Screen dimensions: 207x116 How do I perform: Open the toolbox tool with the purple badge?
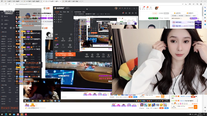pyautogui.click(x=56, y=46)
